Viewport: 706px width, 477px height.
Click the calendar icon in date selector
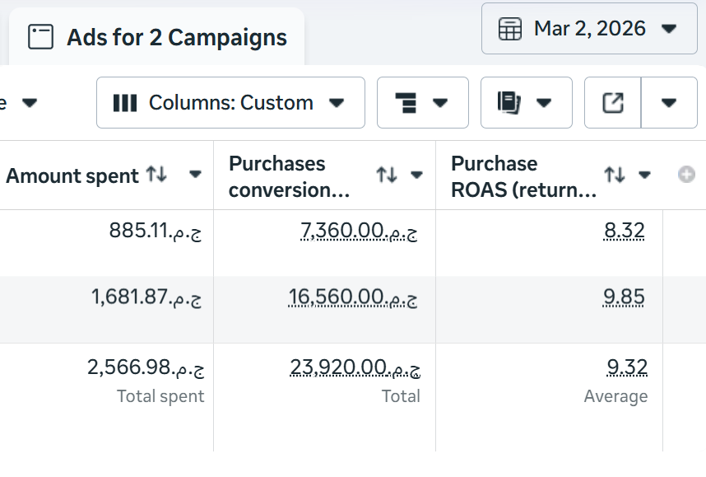(x=510, y=29)
